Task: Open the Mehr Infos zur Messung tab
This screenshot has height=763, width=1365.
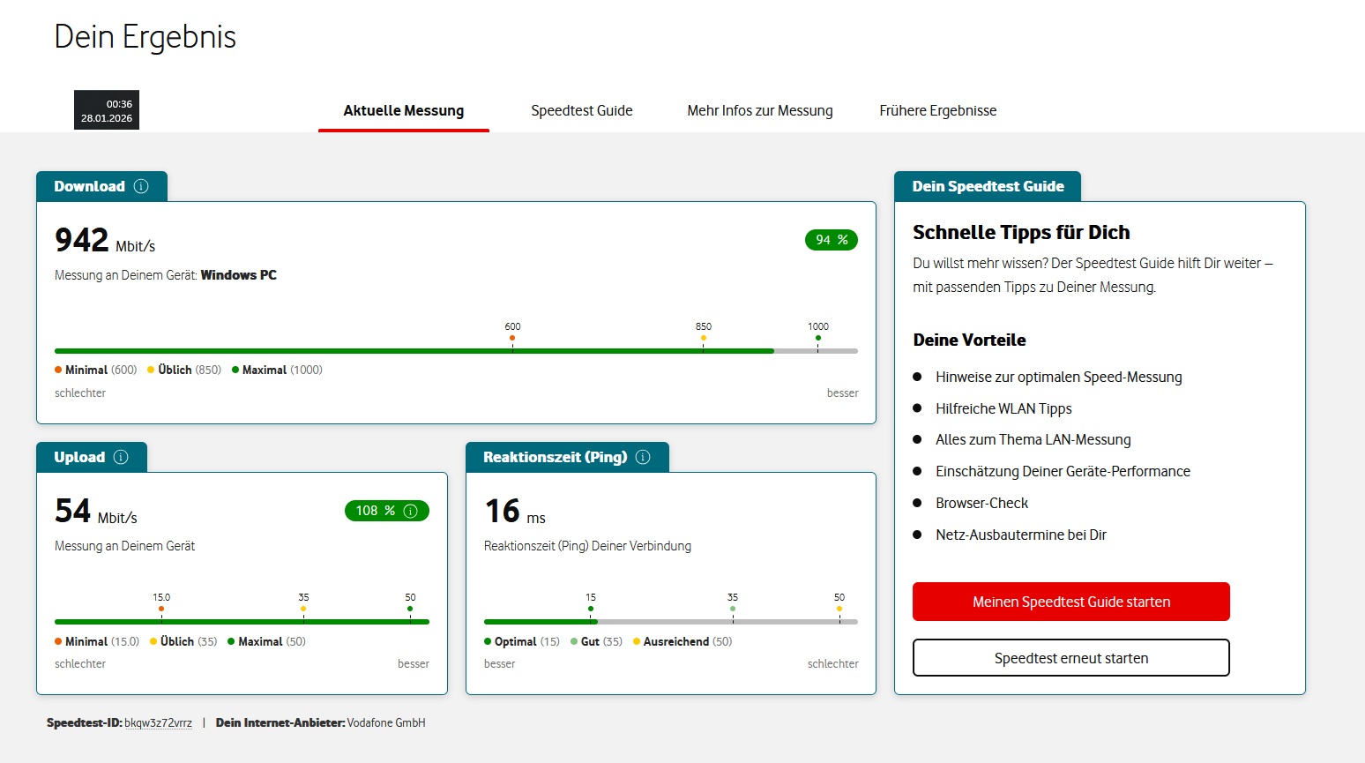Action: pos(760,111)
